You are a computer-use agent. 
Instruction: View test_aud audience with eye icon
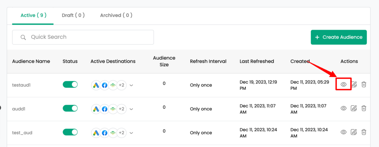tap(343, 132)
